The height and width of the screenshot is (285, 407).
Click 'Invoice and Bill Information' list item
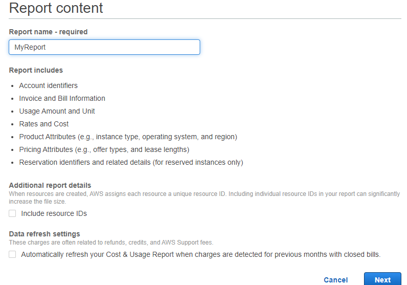tap(62, 98)
